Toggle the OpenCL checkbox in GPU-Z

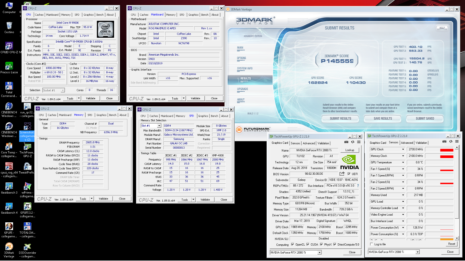coord(292,244)
